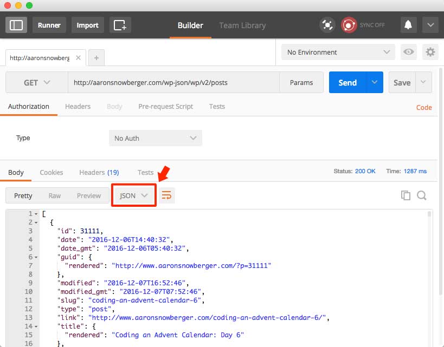Switch to the response Cookies tab
This screenshot has height=347, width=444.
52,173
